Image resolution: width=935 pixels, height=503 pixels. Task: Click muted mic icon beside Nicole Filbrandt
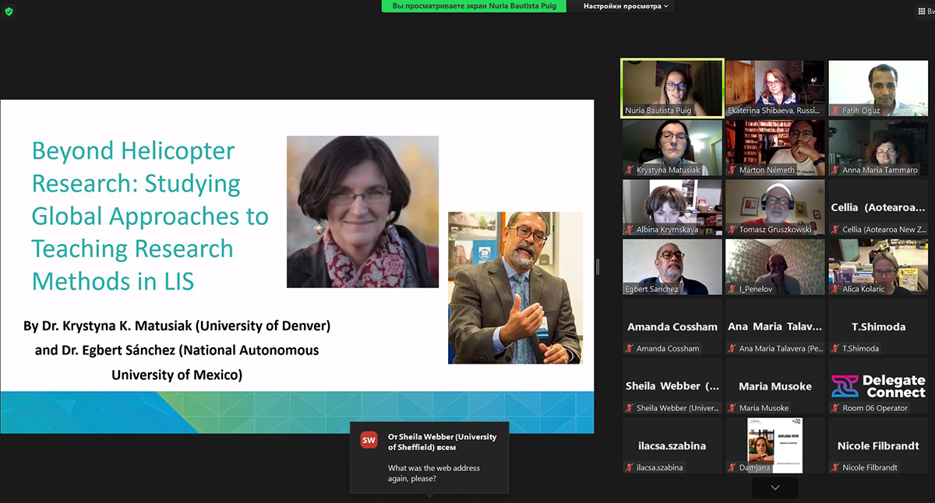tap(836, 467)
